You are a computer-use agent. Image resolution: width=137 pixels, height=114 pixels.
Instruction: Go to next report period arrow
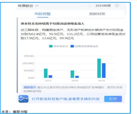117,6
